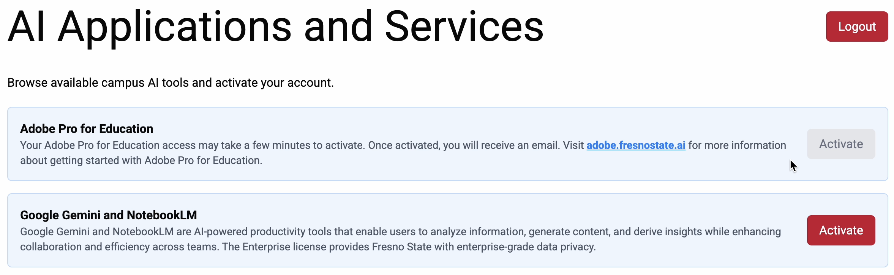Click the grayed-out Activate button in the top card

point(841,144)
